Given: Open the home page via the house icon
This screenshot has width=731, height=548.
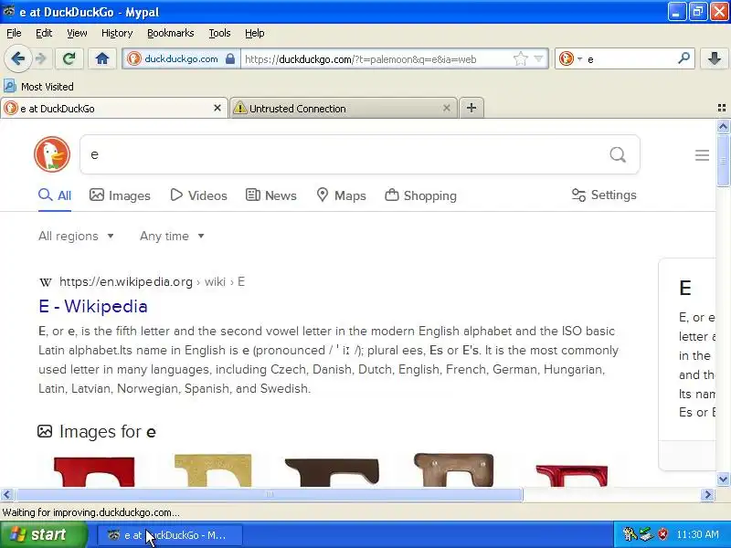Looking at the screenshot, I should pos(102,58).
